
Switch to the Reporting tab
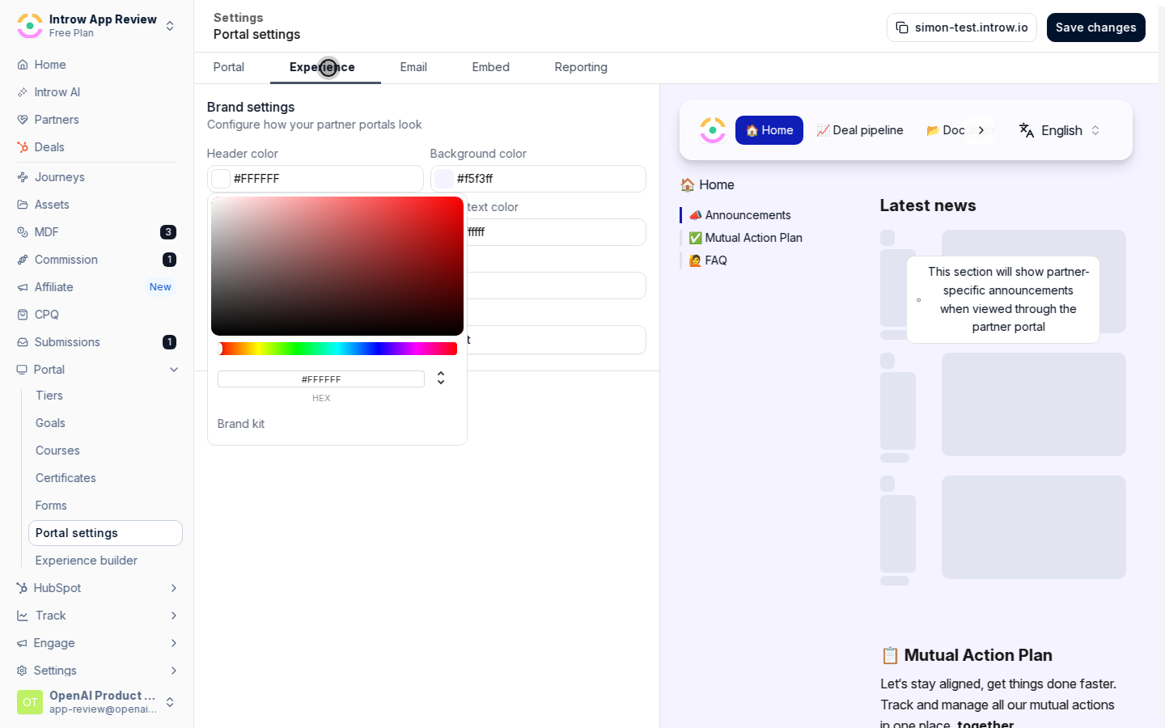[x=581, y=67]
